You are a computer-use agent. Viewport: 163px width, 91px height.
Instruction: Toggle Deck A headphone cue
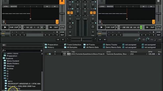point(70,27)
